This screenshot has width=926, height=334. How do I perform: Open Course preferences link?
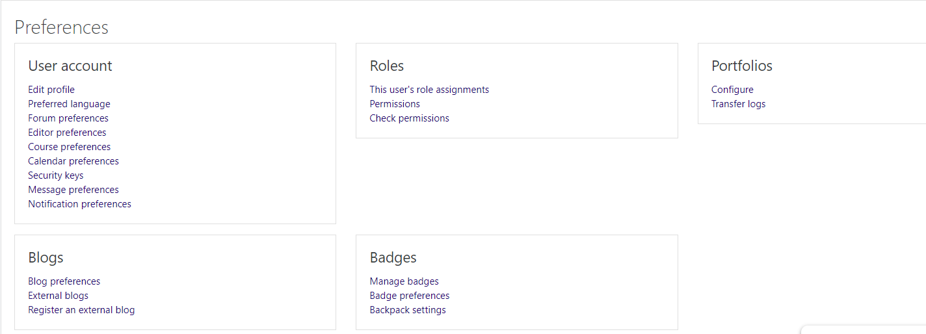pyautogui.click(x=69, y=147)
